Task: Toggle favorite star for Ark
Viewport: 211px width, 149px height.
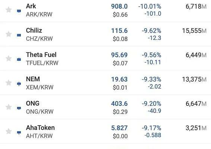Action: click(x=9, y=10)
